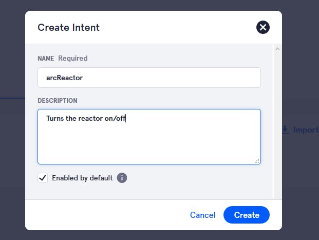
Task: Click the scrollbar up arrow in the dialog
Action: [x=277, y=49]
